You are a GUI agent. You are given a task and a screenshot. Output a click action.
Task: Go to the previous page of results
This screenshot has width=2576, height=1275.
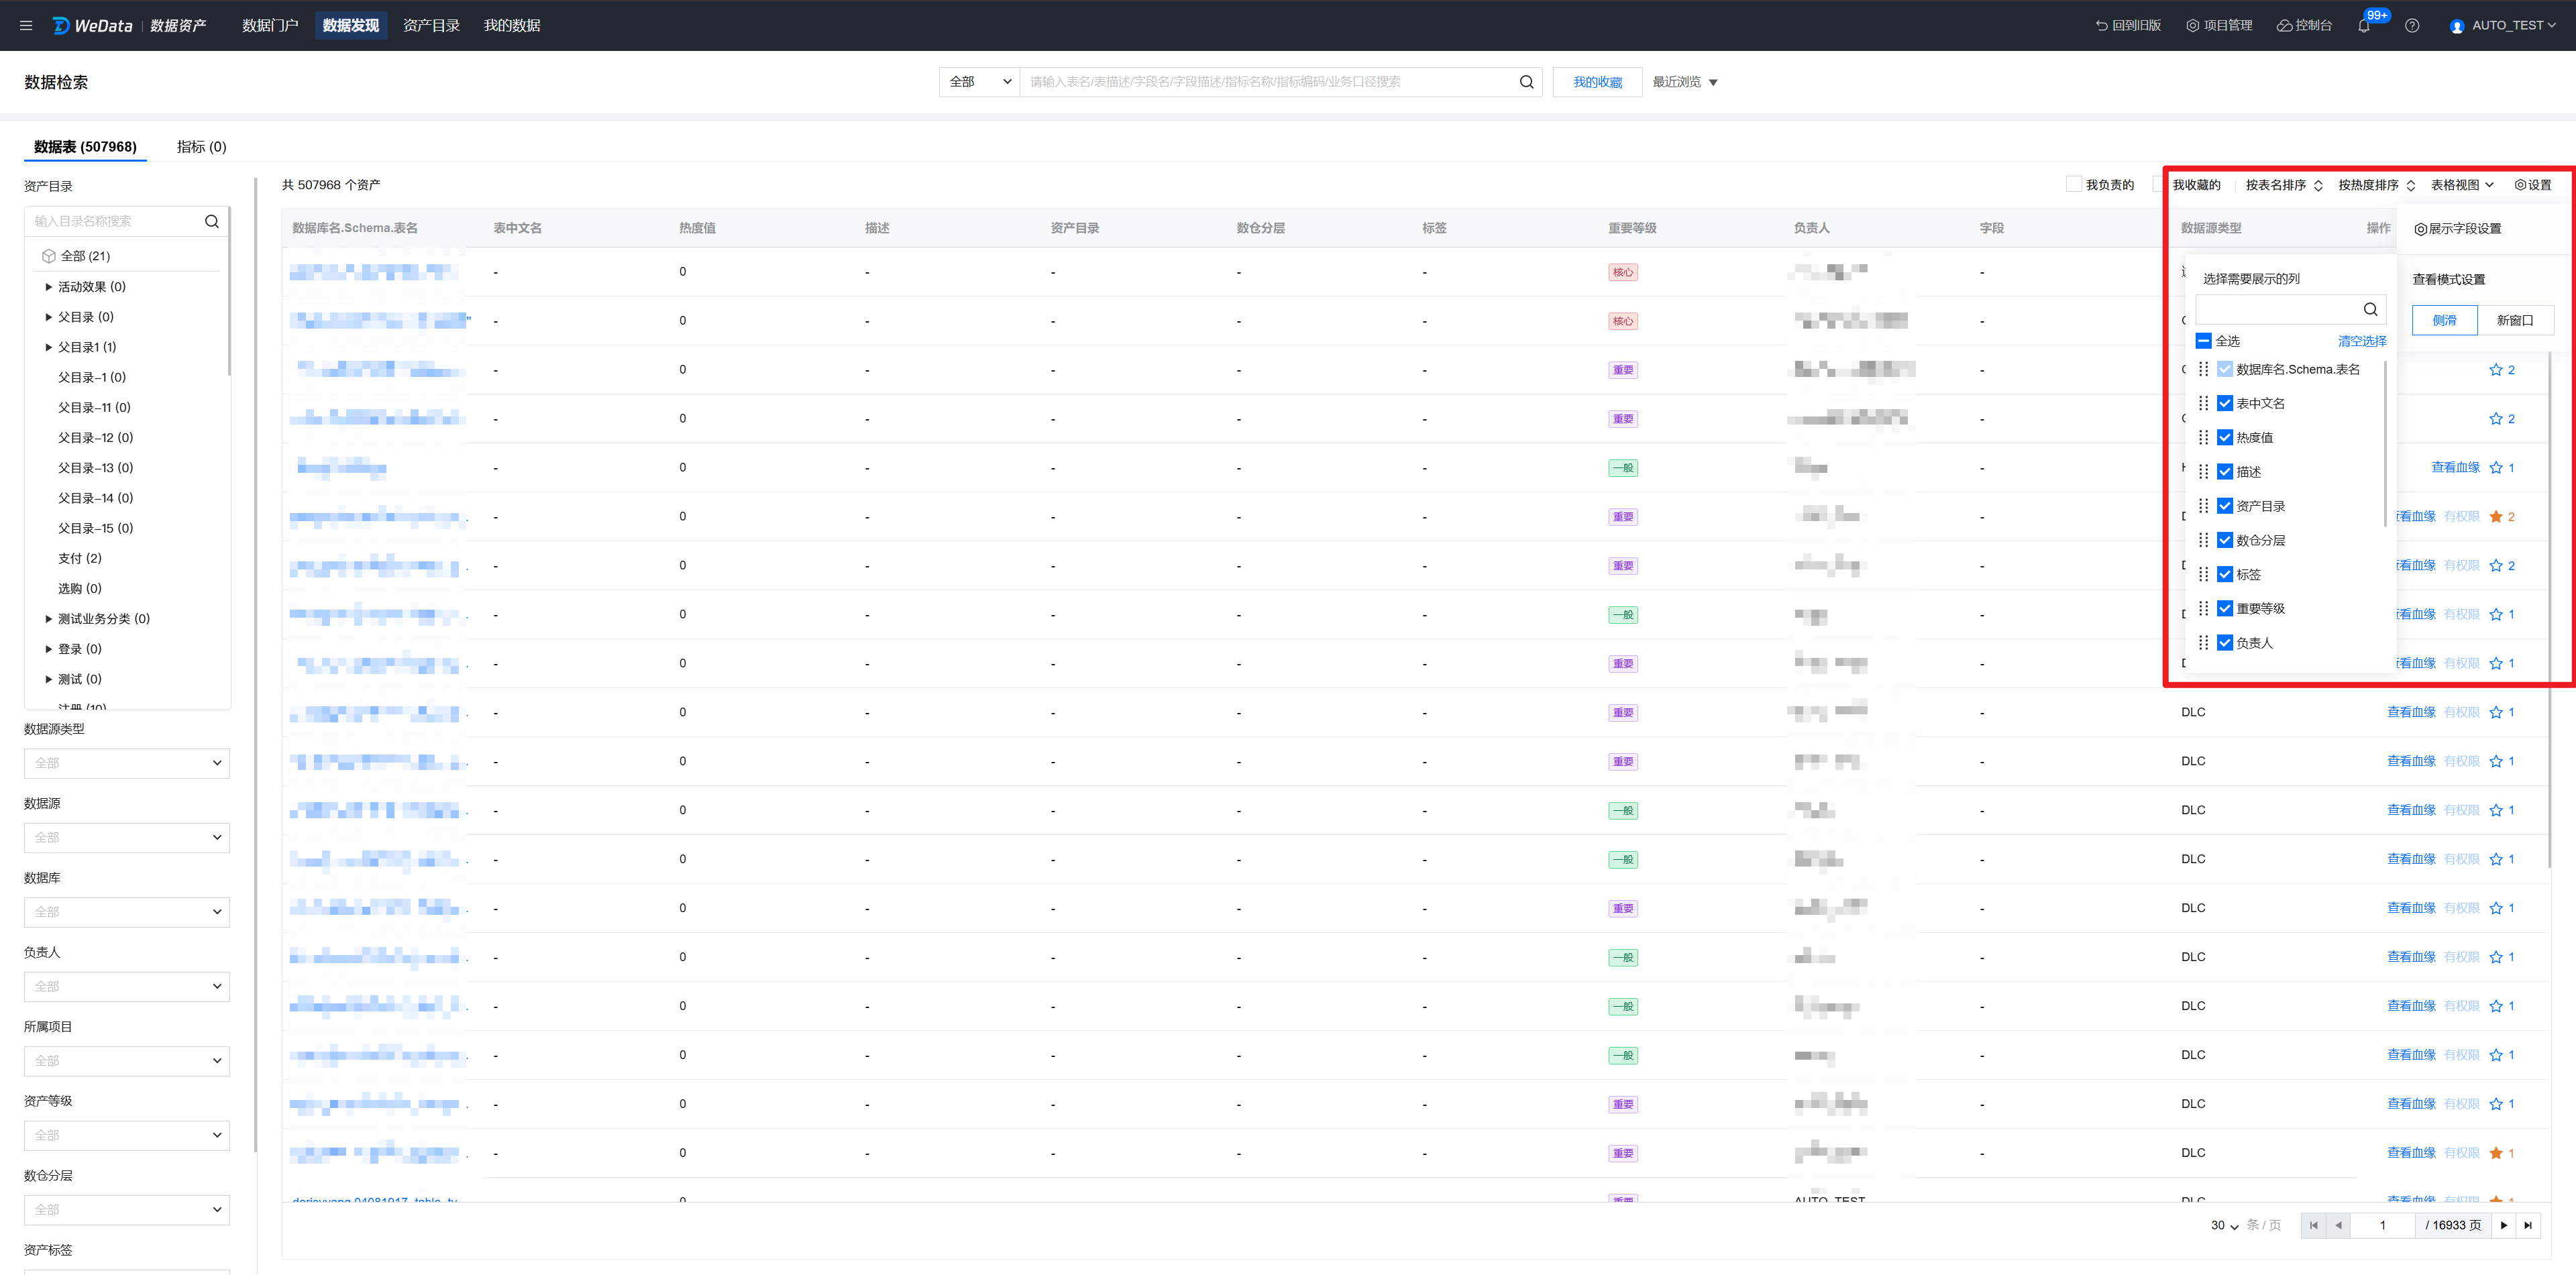tap(2338, 1225)
